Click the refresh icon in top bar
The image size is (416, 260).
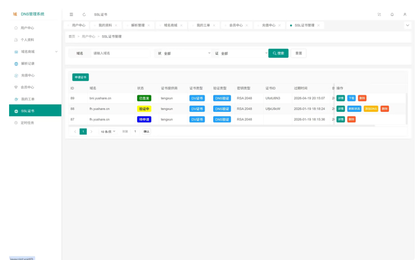tap(84, 14)
